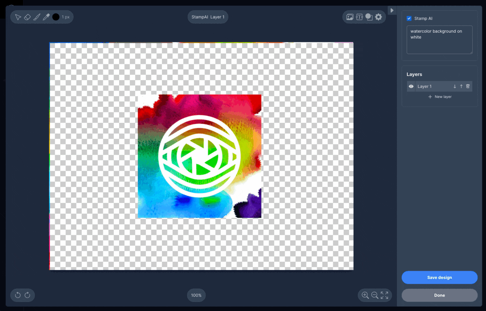Undo the last action
This screenshot has width=486, height=311.
[x=18, y=295]
